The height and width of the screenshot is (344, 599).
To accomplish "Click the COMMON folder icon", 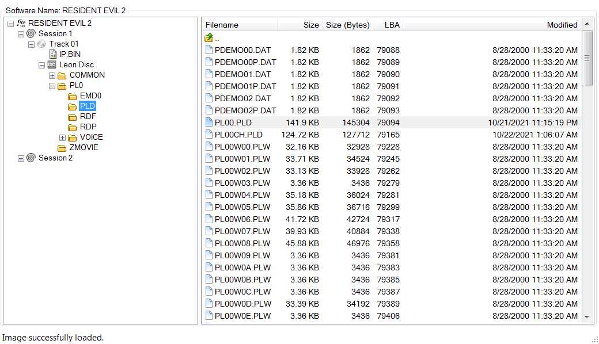I will [62, 75].
